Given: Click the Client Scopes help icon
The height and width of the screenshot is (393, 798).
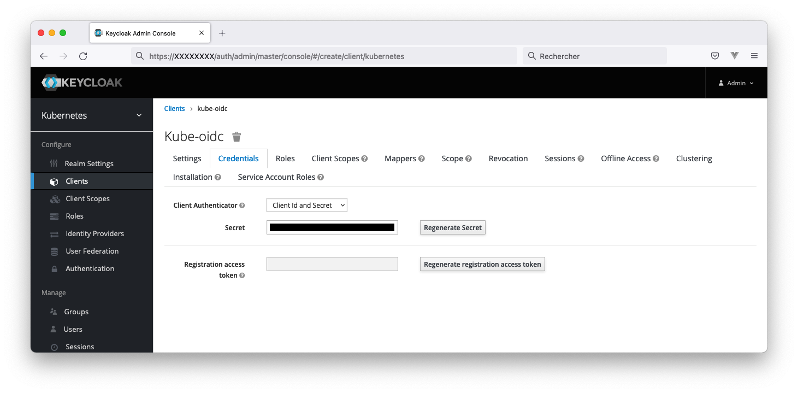Looking at the screenshot, I should [x=364, y=159].
